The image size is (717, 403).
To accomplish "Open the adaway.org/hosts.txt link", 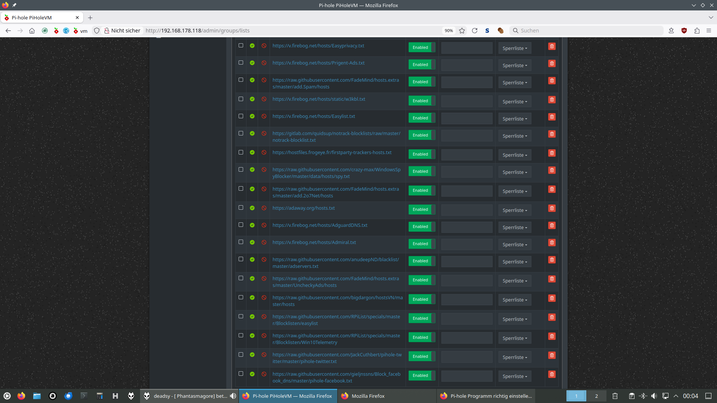I will click(x=303, y=208).
